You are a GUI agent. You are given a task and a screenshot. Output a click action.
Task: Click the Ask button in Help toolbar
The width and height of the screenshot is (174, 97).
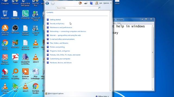point(99,3)
